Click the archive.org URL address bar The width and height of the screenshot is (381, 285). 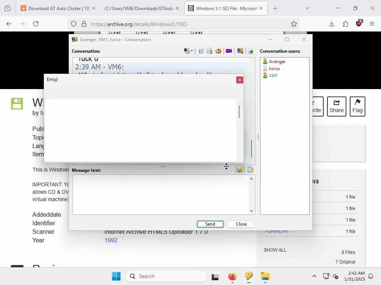tap(184, 24)
